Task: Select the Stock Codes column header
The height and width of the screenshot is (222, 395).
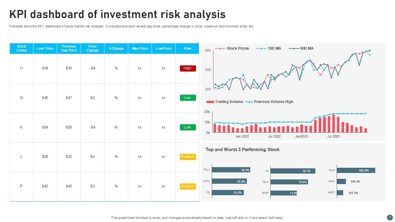Action: (22, 48)
